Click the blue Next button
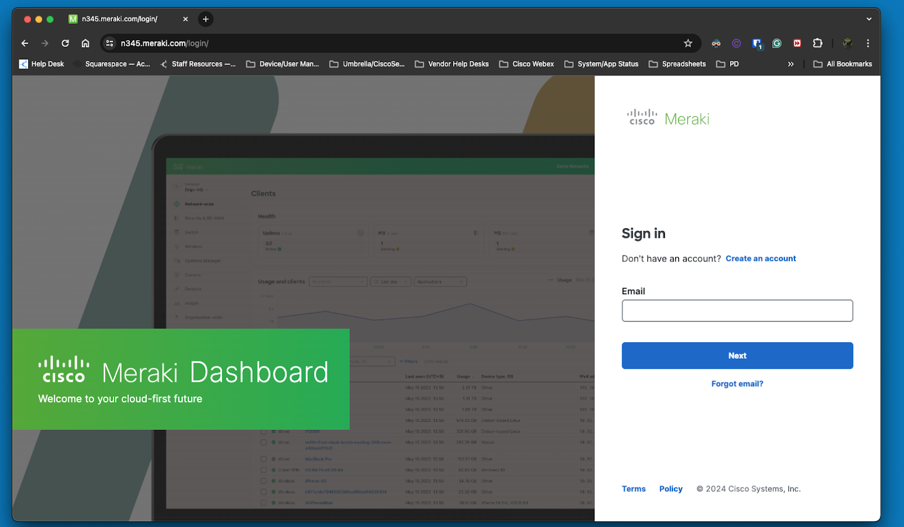 737,356
